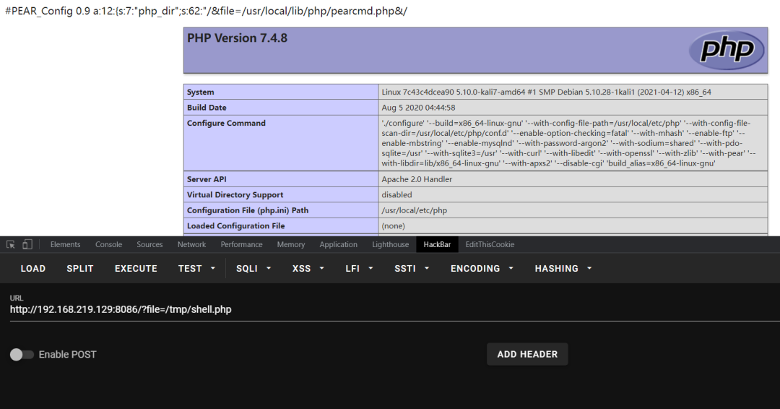The image size is (780, 409).
Task: Toggle the device toolbar icon
Action: pyautogui.click(x=27, y=244)
